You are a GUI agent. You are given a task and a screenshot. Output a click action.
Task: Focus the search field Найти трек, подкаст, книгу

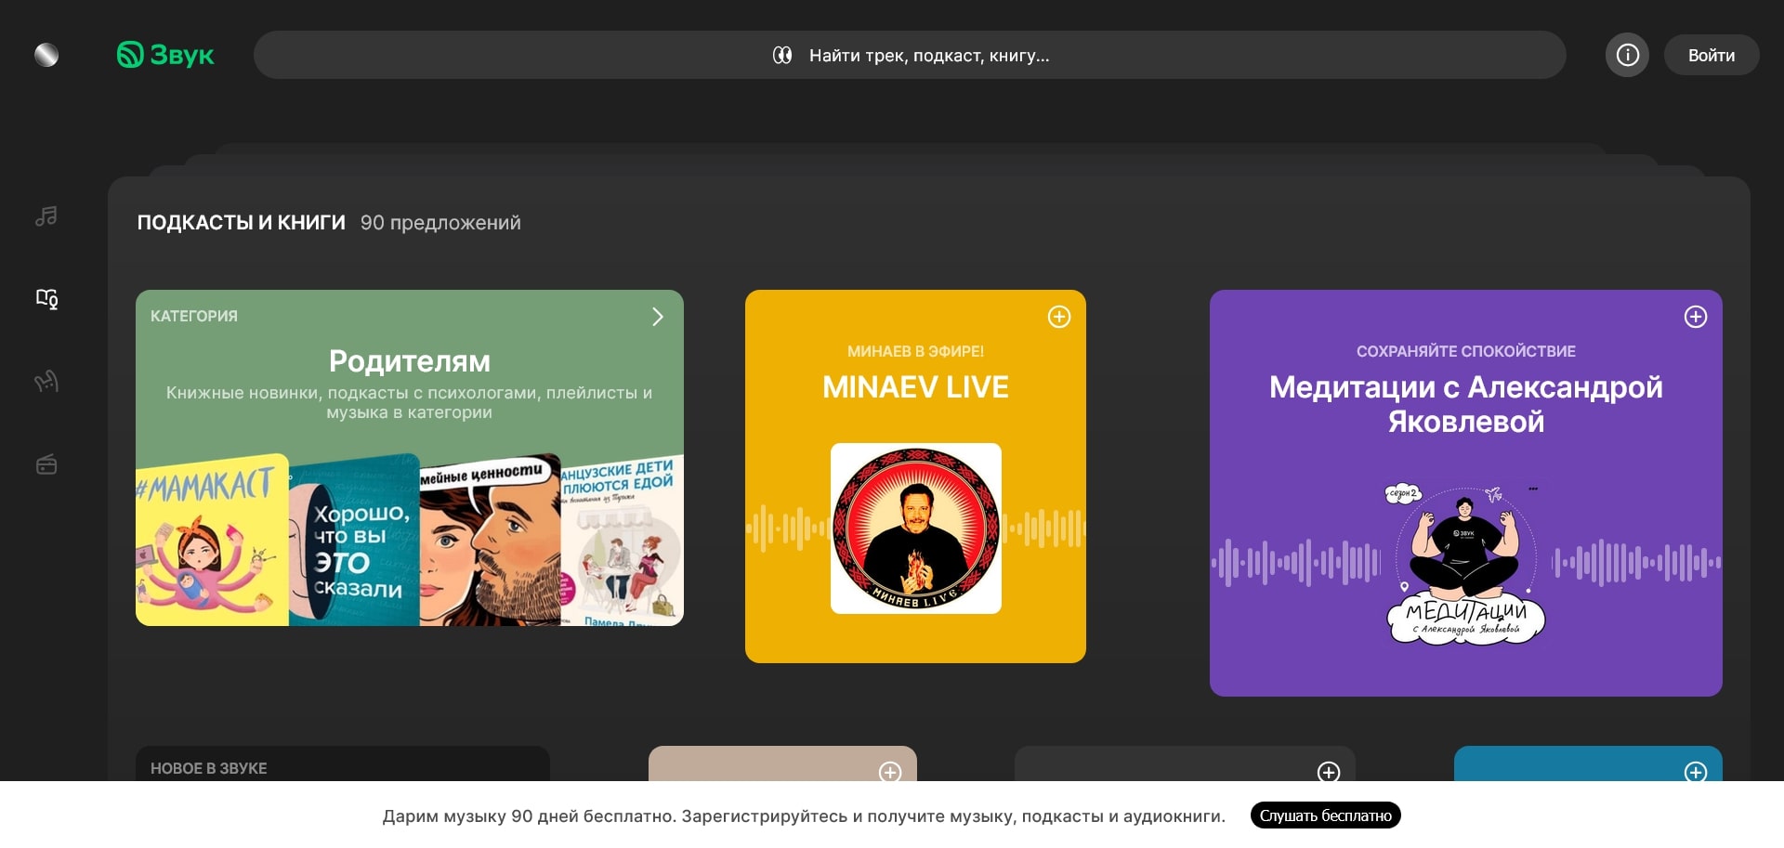pos(909,56)
